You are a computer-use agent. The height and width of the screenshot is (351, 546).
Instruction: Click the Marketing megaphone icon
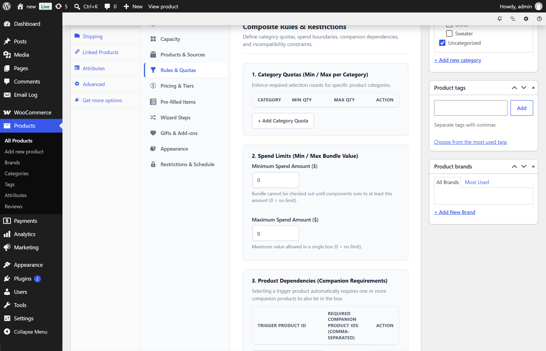pos(7,247)
